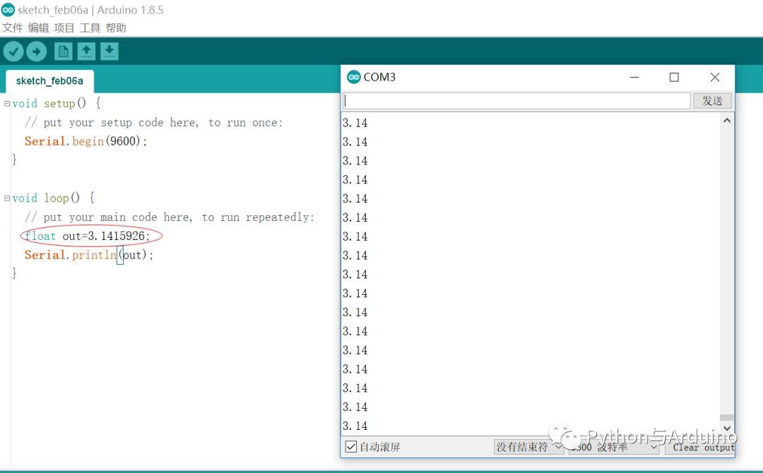Collapse the void setup() code block
763x473 pixels.
click(x=7, y=103)
